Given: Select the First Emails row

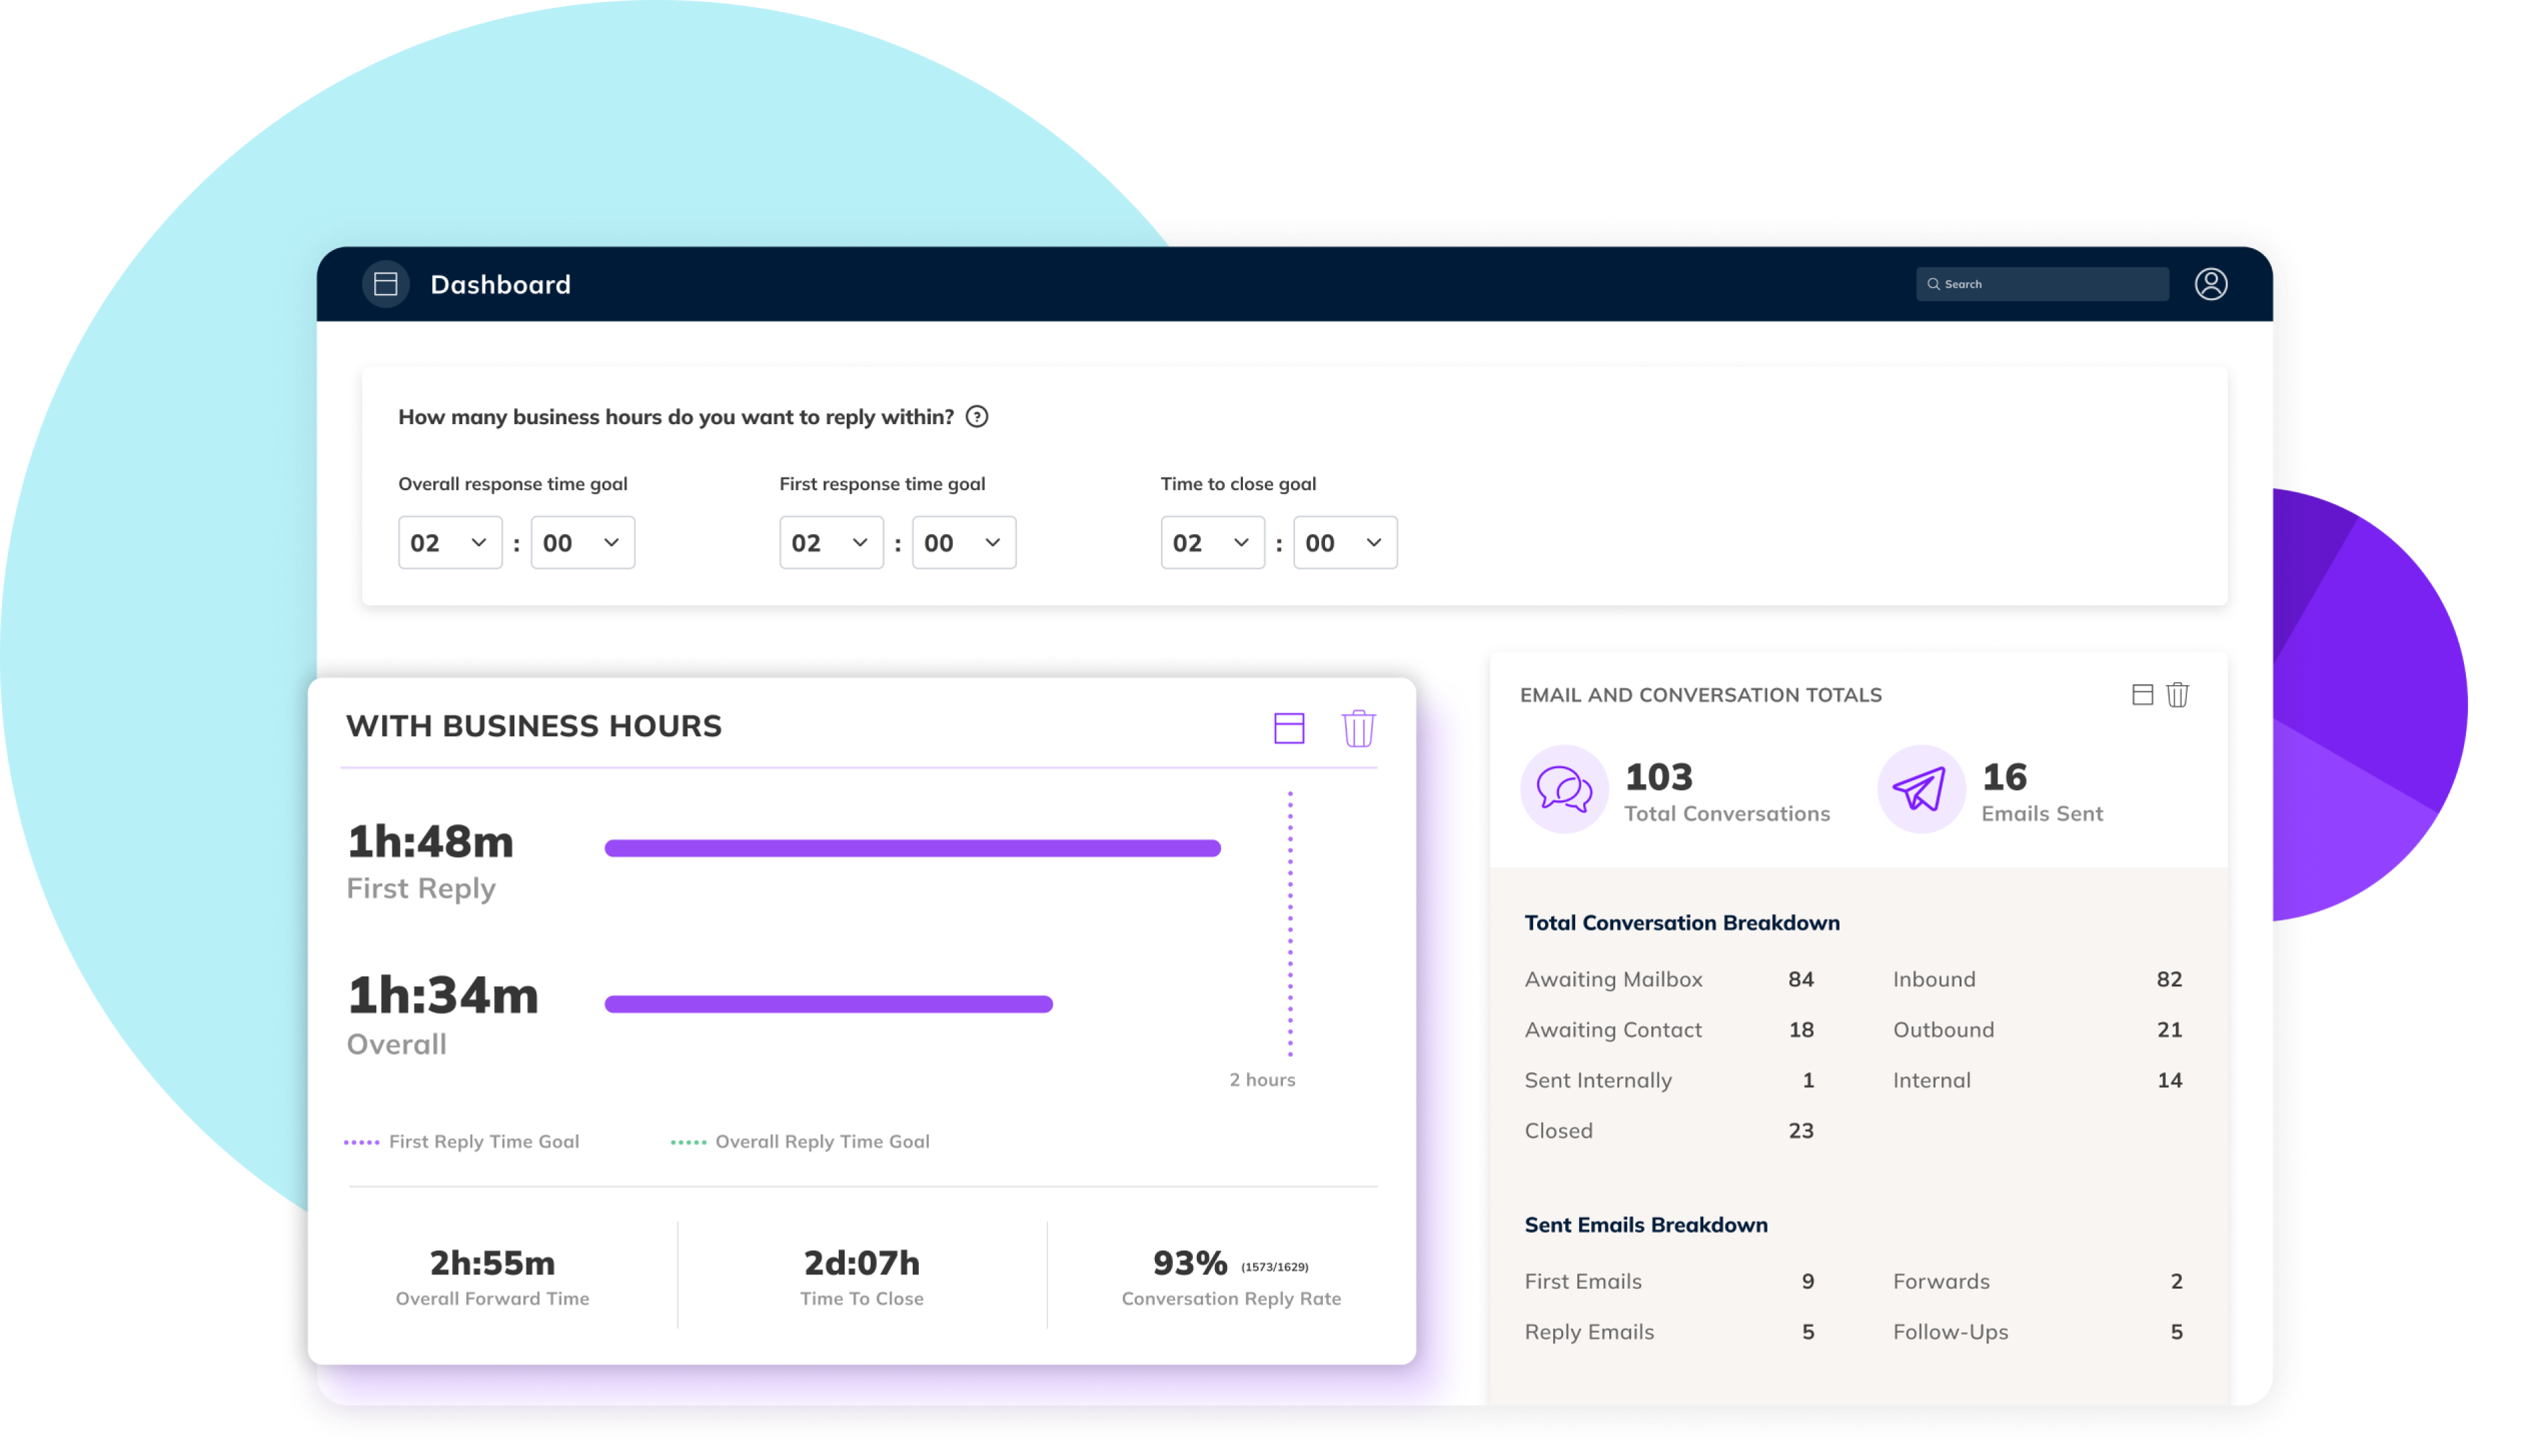Looking at the screenshot, I should coord(1670,1282).
